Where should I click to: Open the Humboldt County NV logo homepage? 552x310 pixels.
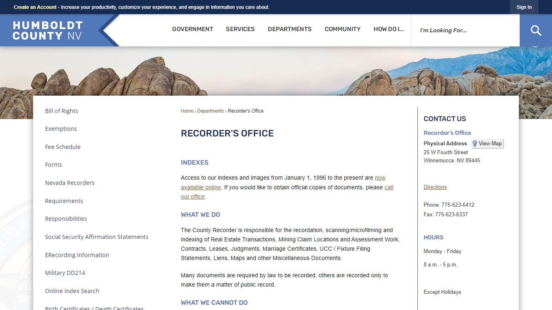48,31
